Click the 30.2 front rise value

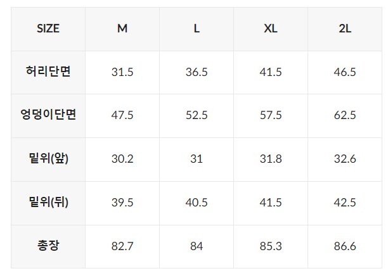(x=122, y=159)
